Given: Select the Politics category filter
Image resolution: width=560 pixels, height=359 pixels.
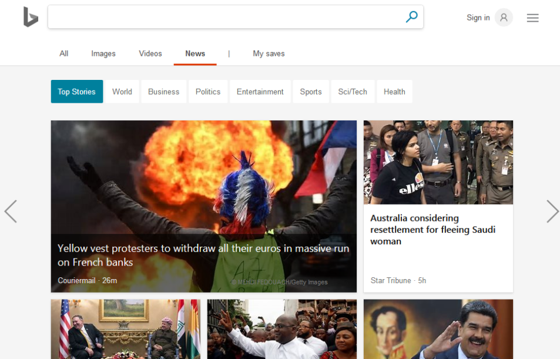Looking at the screenshot, I should [208, 92].
